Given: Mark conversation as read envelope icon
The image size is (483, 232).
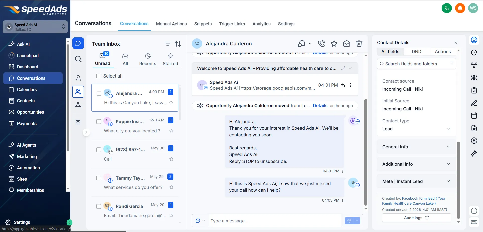Looking at the screenshot, I should point(347,44).
